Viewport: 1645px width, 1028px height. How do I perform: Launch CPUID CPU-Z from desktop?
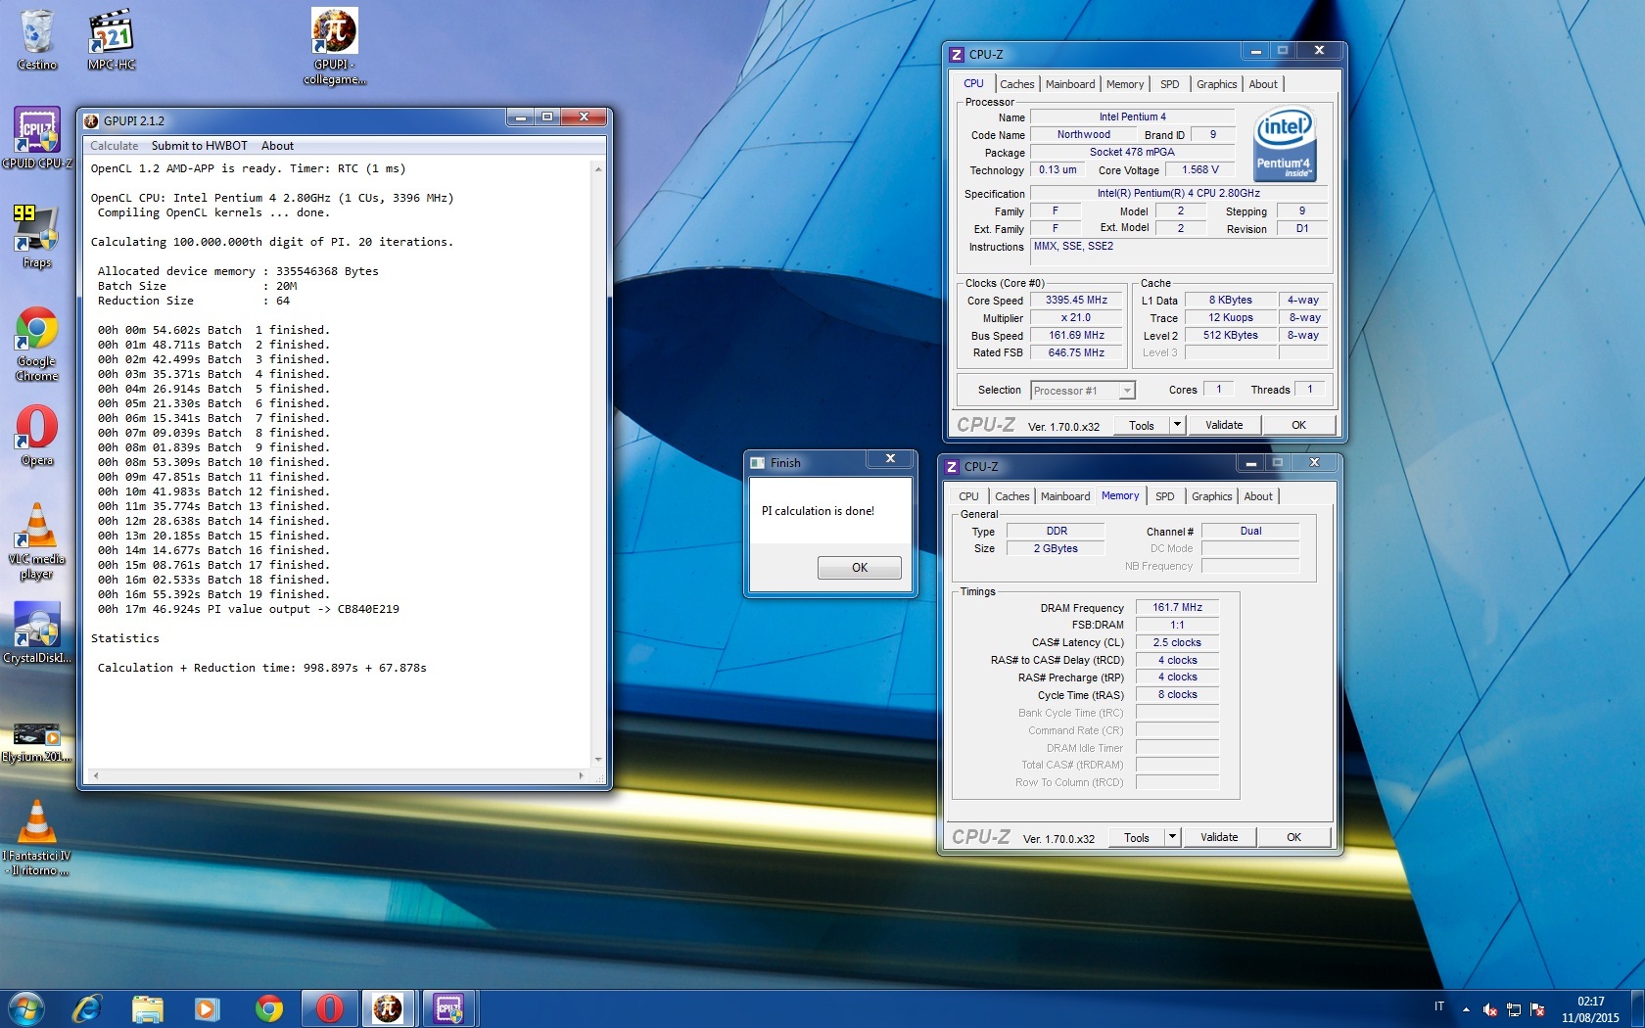(36, 138)
